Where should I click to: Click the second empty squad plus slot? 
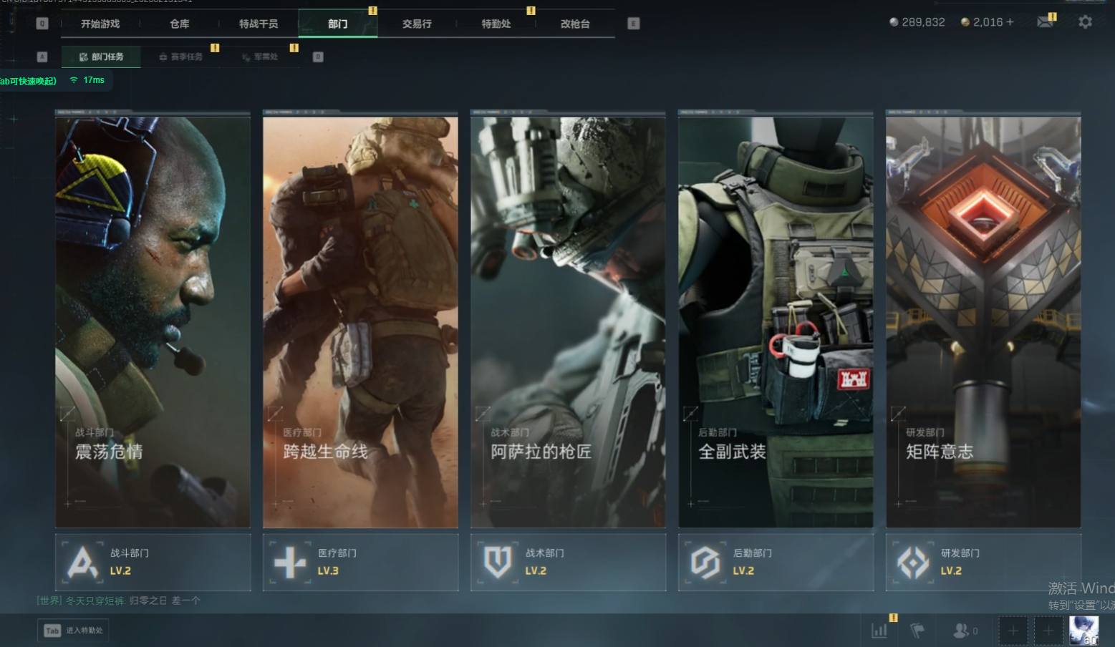tap(1048, 631)
